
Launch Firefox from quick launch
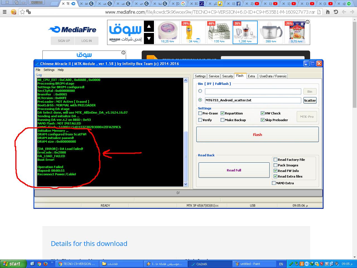tap(45, 264)
